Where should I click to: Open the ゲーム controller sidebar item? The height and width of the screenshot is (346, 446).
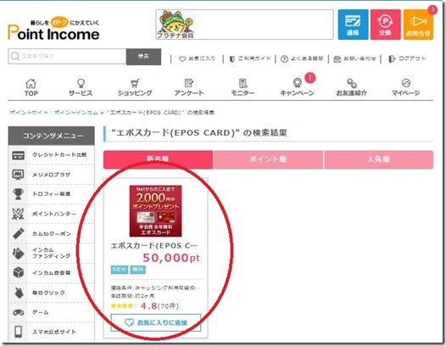pyautogui.click(x=52, y=312)
